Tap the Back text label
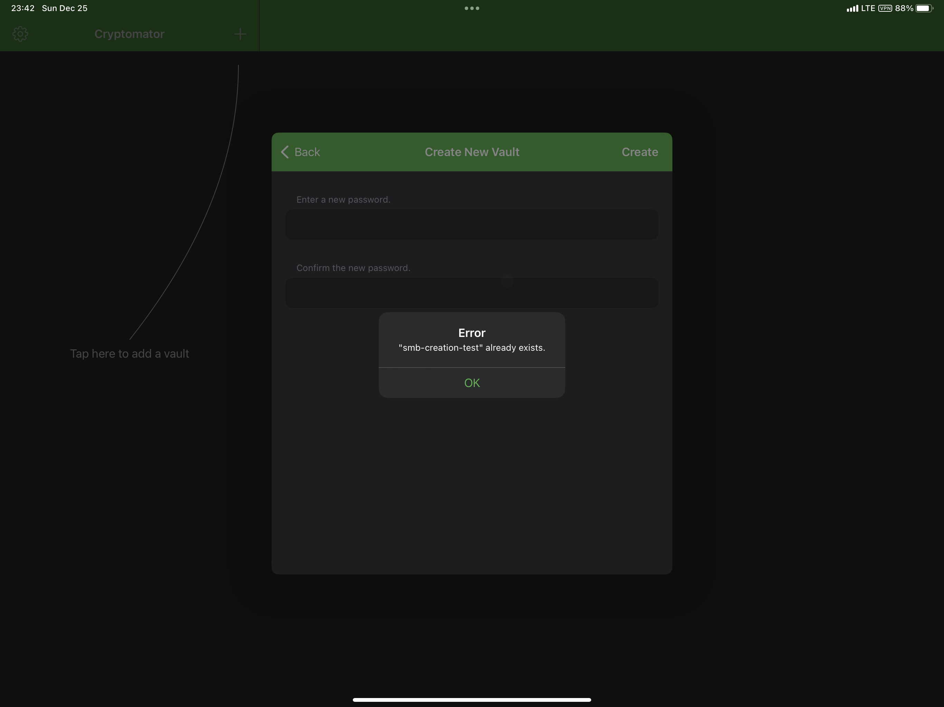The image size is (944, 707). 307,152
